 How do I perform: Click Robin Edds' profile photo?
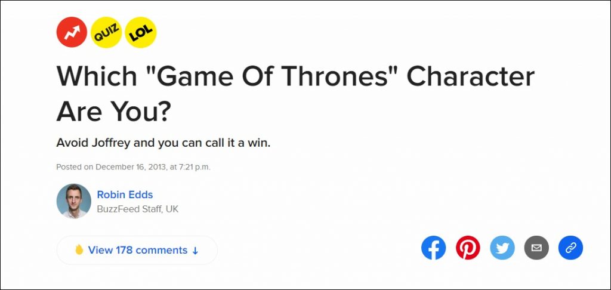coord(73,201)
